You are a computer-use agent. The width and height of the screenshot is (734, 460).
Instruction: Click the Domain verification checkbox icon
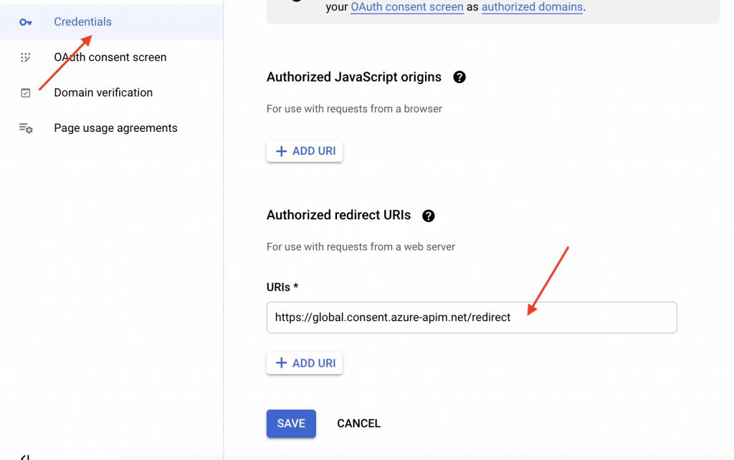(26, 93)
